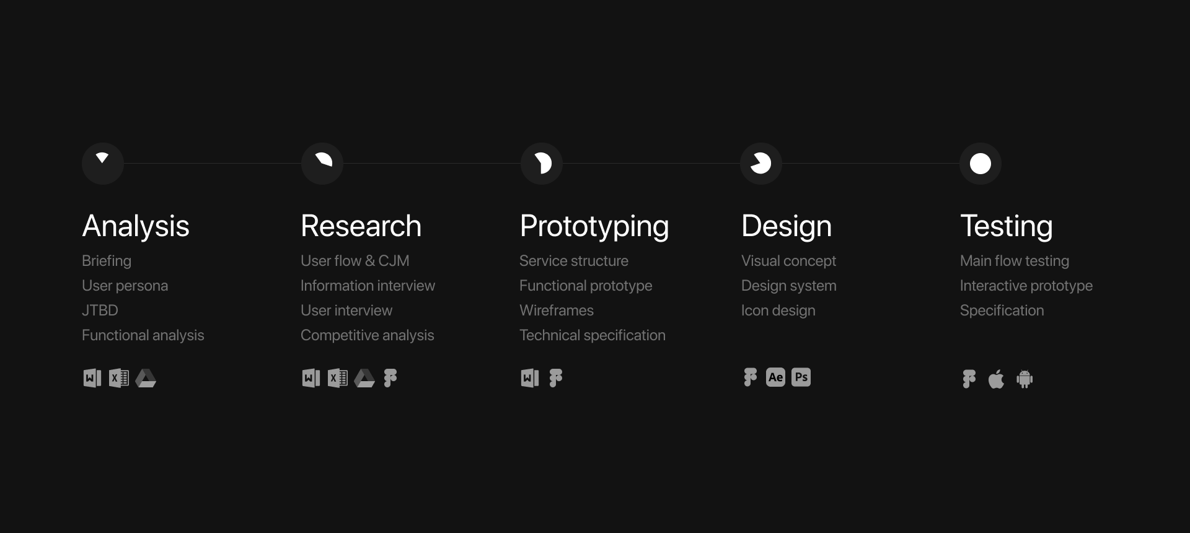Click the User flow & CJM item

pyautogui.click(x=355, y=261)
